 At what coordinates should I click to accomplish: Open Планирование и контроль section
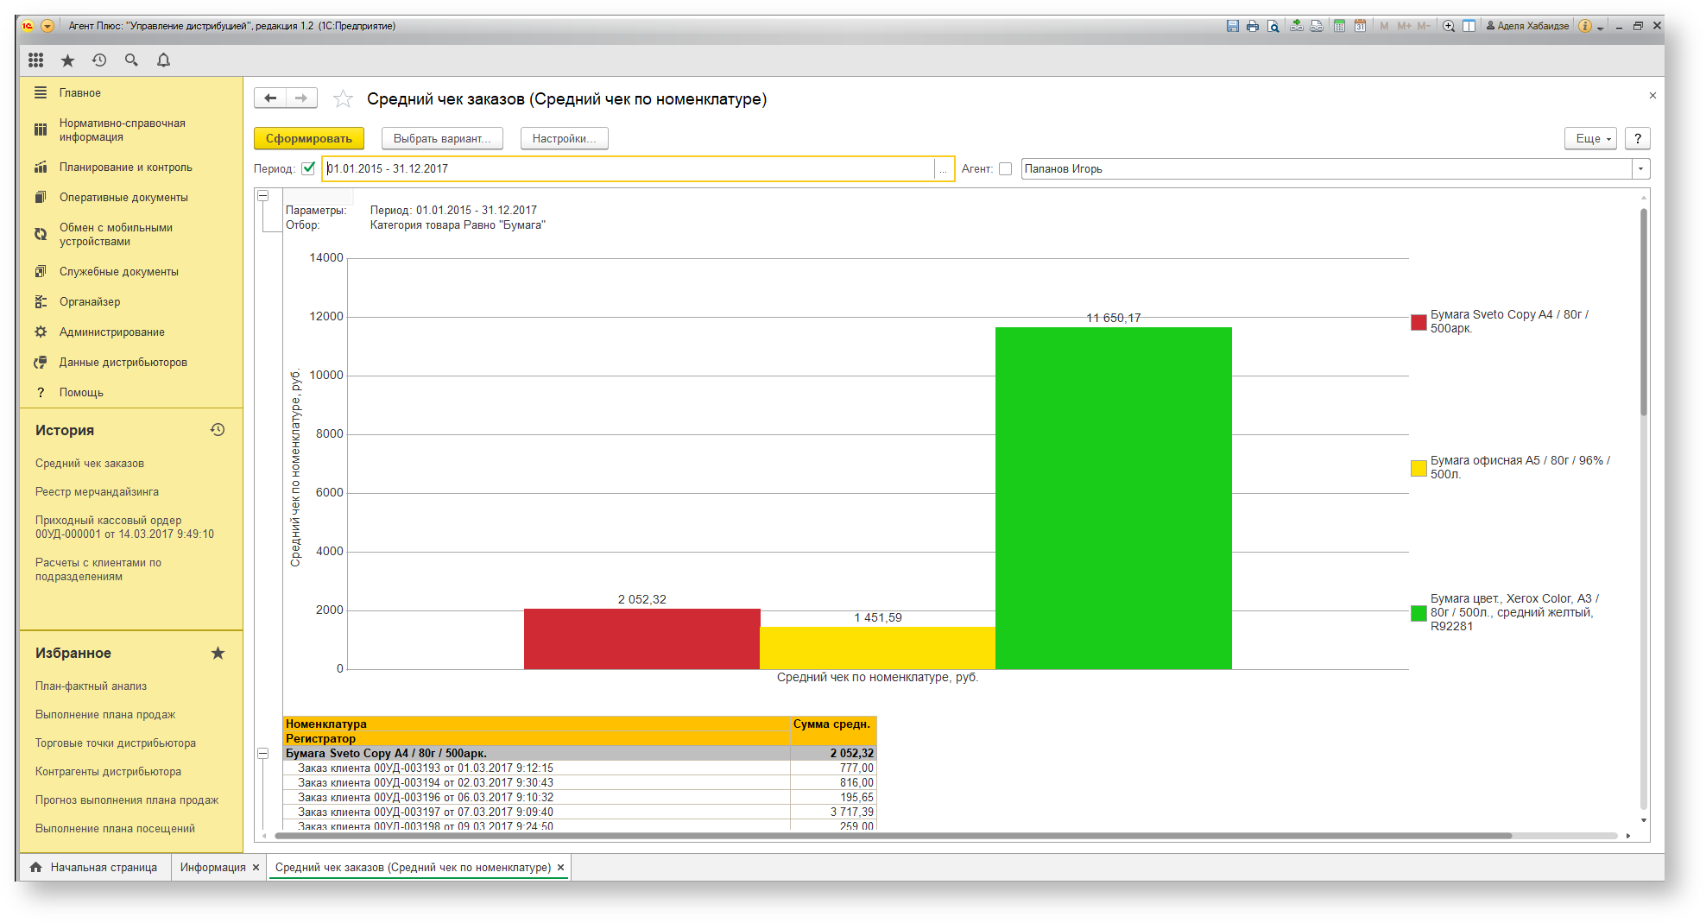[126, 168]
